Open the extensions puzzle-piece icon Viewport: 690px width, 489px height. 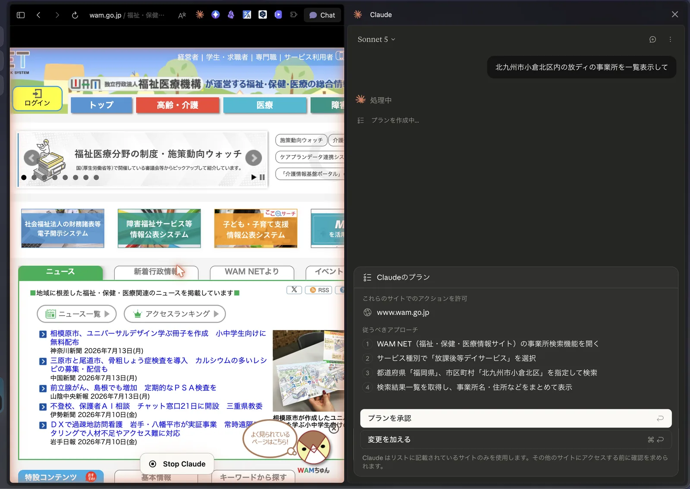[x=294, y=15]
